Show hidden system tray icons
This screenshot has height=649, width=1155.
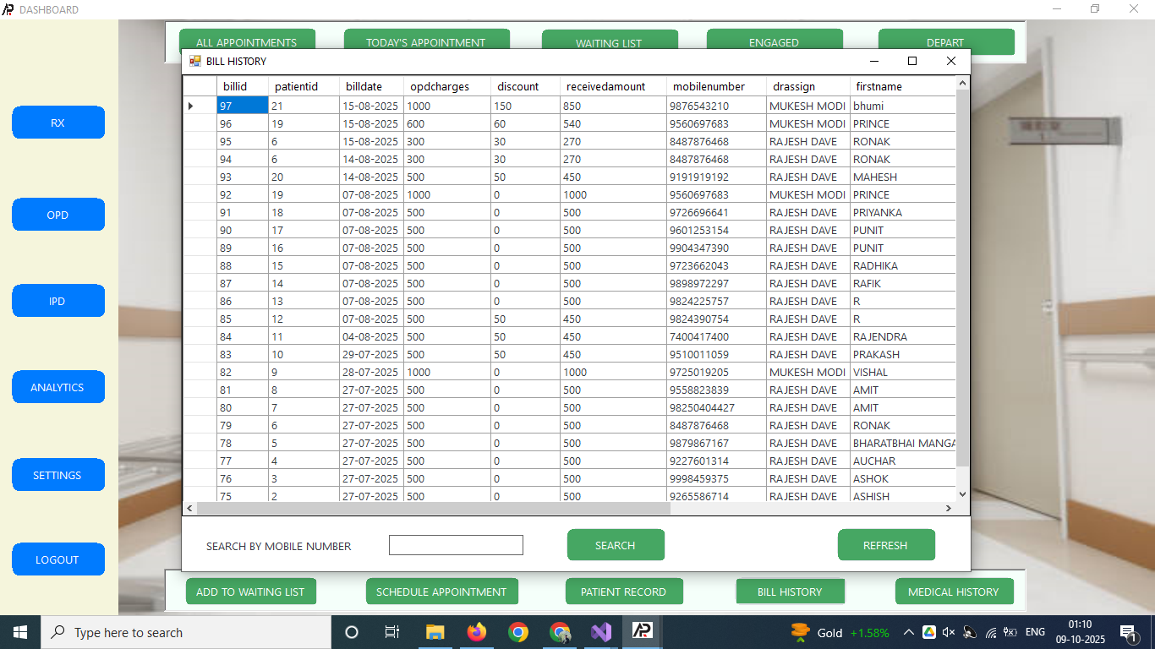[908, 632]
